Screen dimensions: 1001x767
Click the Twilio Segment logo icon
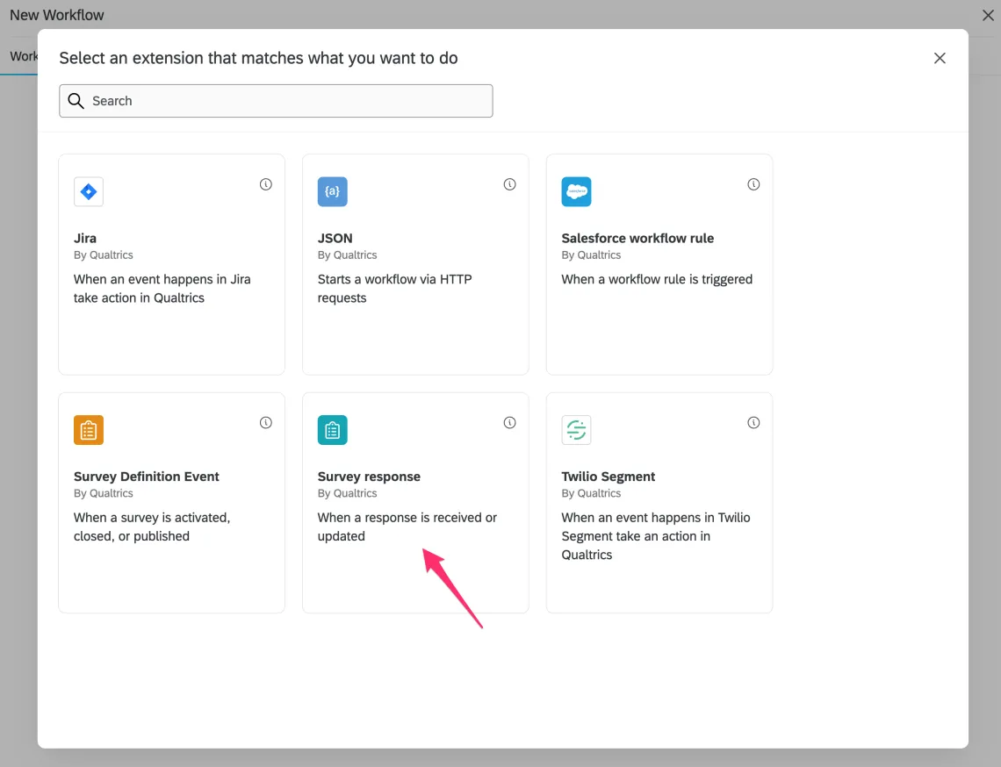point(577,430)
